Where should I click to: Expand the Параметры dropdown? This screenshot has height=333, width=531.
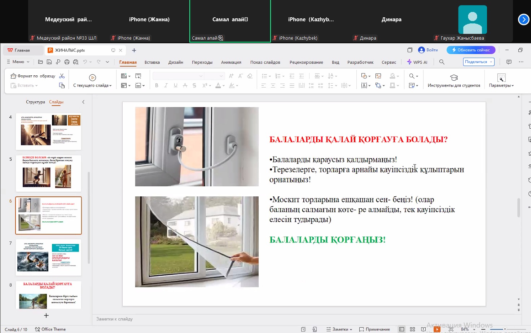point(501,85)
